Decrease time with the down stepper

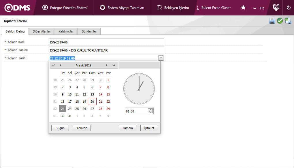pos(150,112)
